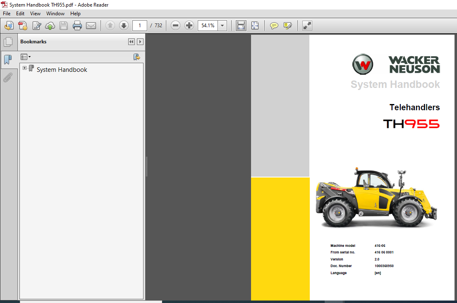
Task: Click the 54.1% zoom value field
Action: coord(208,26)
